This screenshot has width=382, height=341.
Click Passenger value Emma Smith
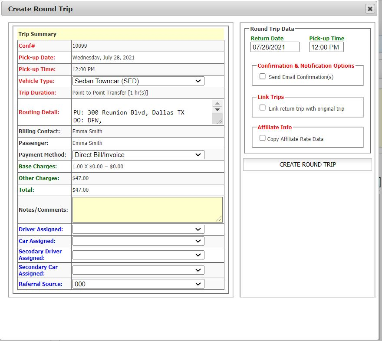87,143
